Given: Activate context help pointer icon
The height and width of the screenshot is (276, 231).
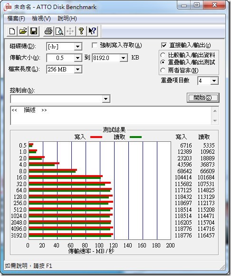Looking at the screenshot, I should tap(92, 31).
